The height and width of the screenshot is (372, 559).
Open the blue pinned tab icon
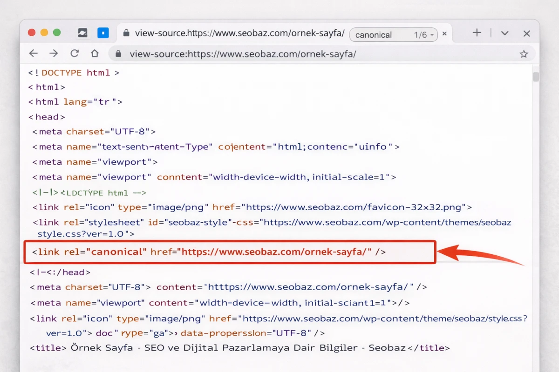point(102,33)
